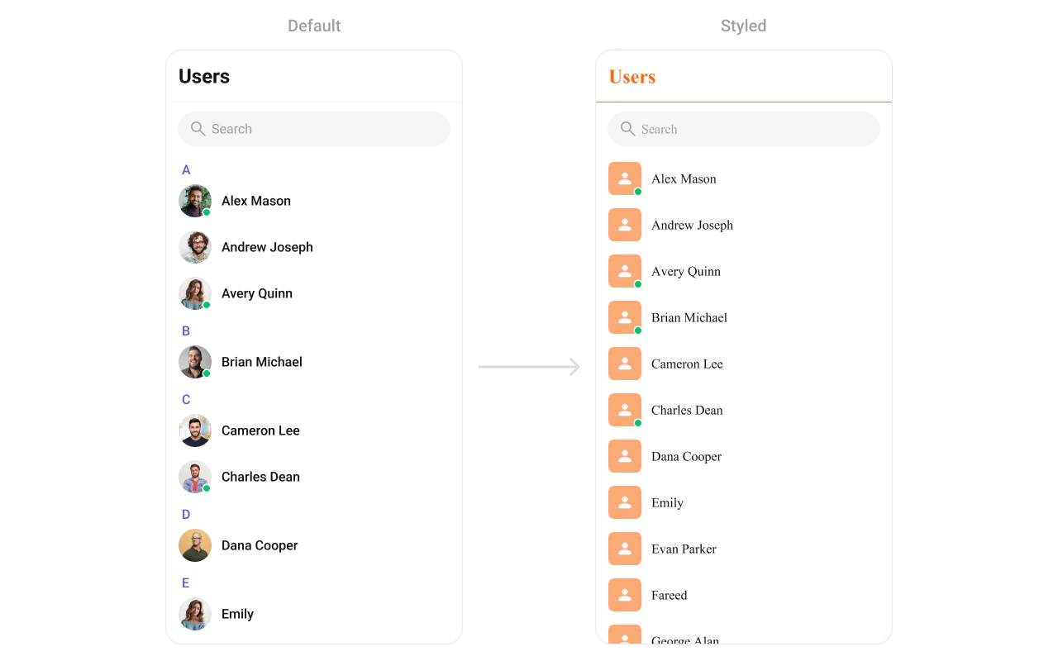The width and height of the screenshot is (1058, 661).
Task: Focus the Search field in the Styled panel
Action: click(744, 129)
